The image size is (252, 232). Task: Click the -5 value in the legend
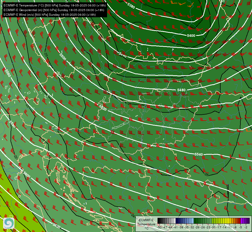coord(241,227)
